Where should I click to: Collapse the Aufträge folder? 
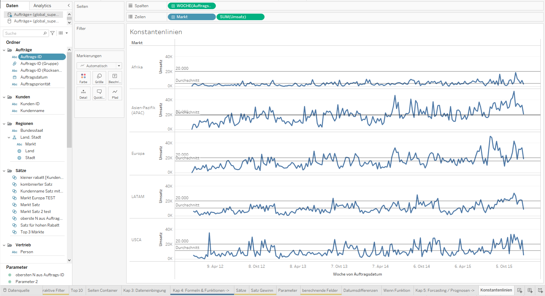pyautogui.click(x=4, y=50)
